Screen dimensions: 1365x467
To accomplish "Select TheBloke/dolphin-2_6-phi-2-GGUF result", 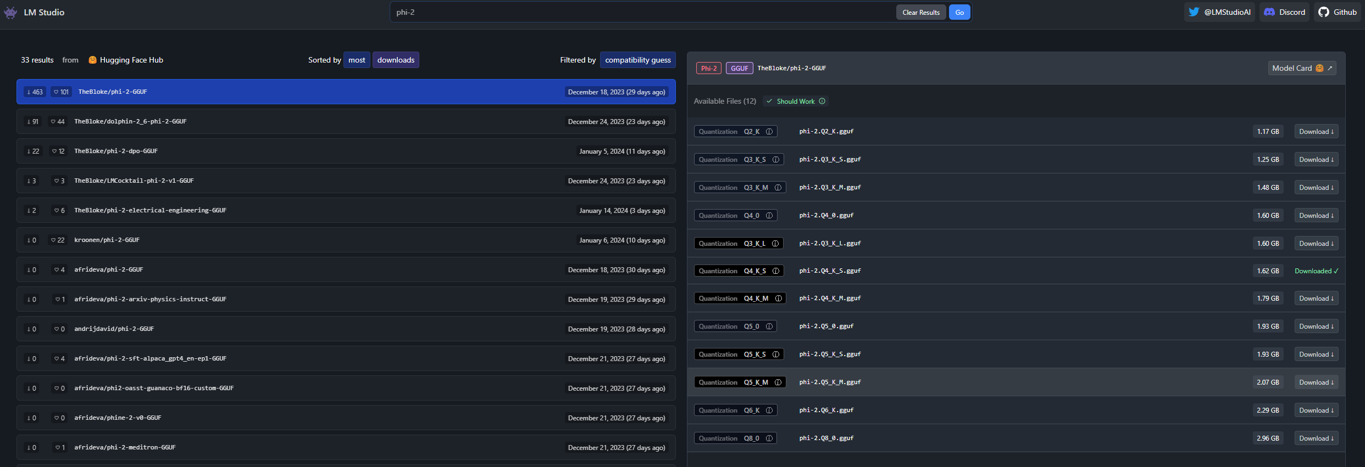I will [x=346, y=121].
